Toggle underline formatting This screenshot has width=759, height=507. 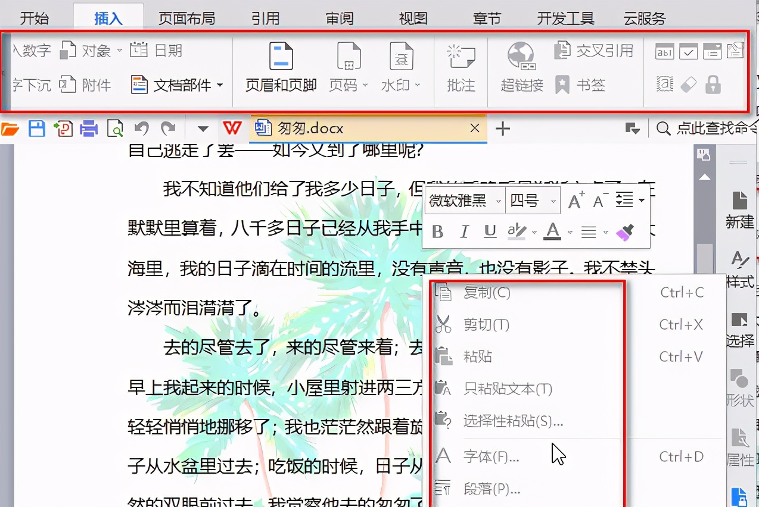(x=490, y=232)
